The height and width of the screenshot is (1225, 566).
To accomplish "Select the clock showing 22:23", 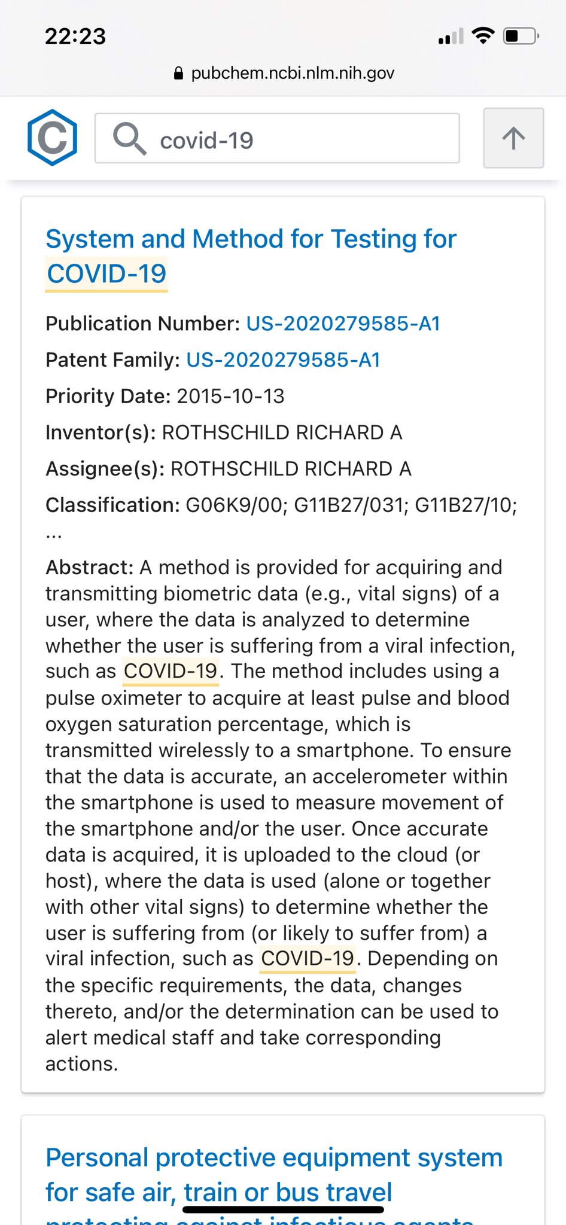I will point(75,36).
